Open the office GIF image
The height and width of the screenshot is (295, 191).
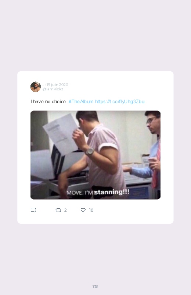95,155
